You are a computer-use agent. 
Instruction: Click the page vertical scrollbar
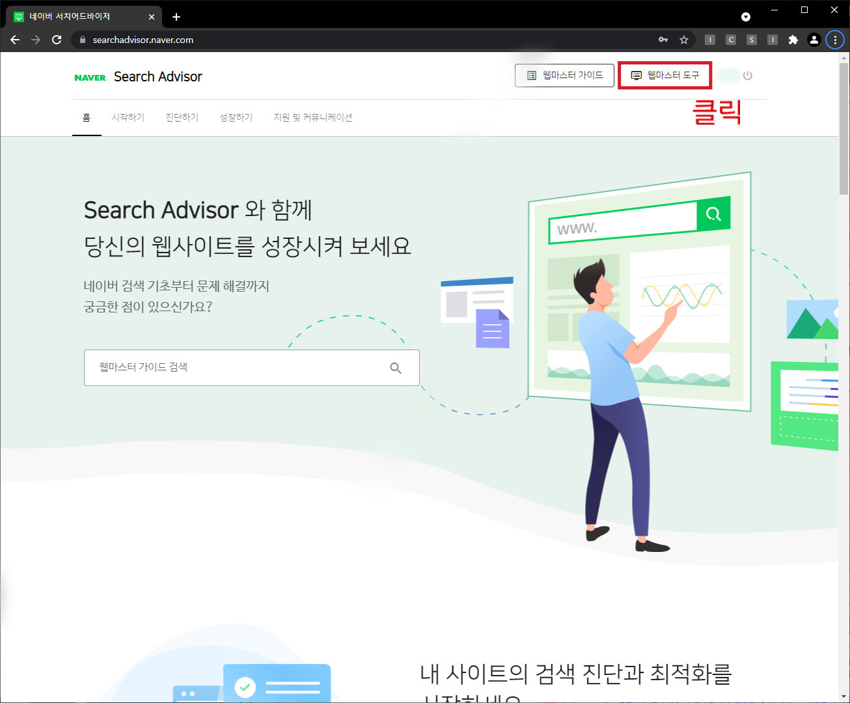[843, 130]
